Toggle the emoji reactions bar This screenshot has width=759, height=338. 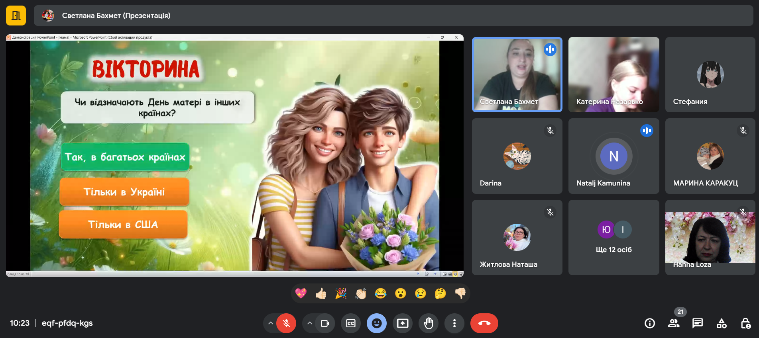click(377, 323)
